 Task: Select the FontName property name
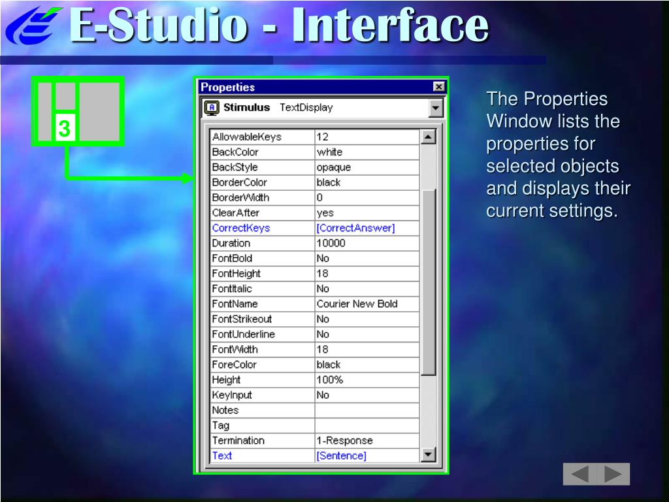click(x=263, y=304)
